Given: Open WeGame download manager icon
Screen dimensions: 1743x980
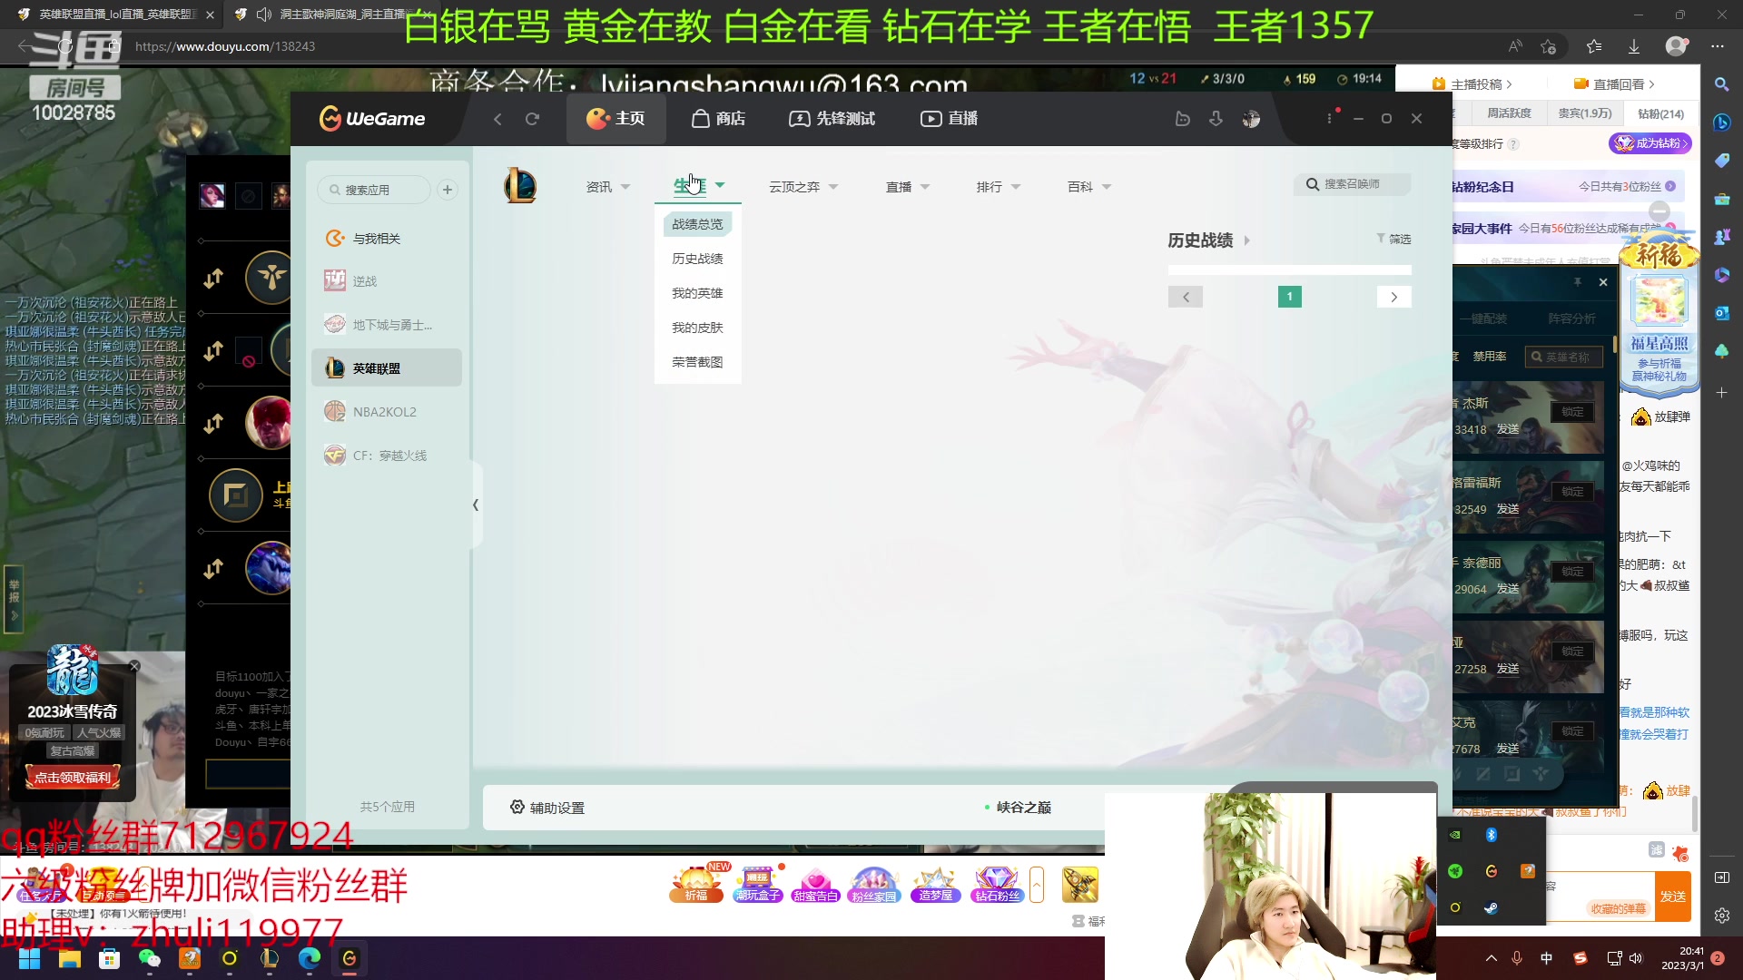Looking at the screenshot, I should (1216, 119).
